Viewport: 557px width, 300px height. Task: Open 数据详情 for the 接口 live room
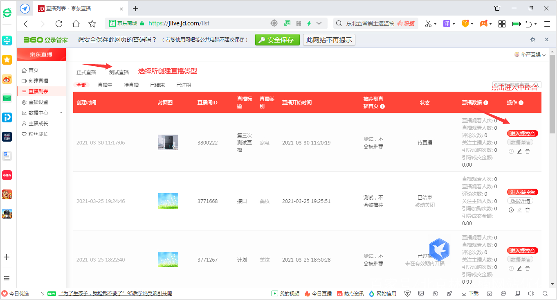pyautogui.click(x=522, y=201)
